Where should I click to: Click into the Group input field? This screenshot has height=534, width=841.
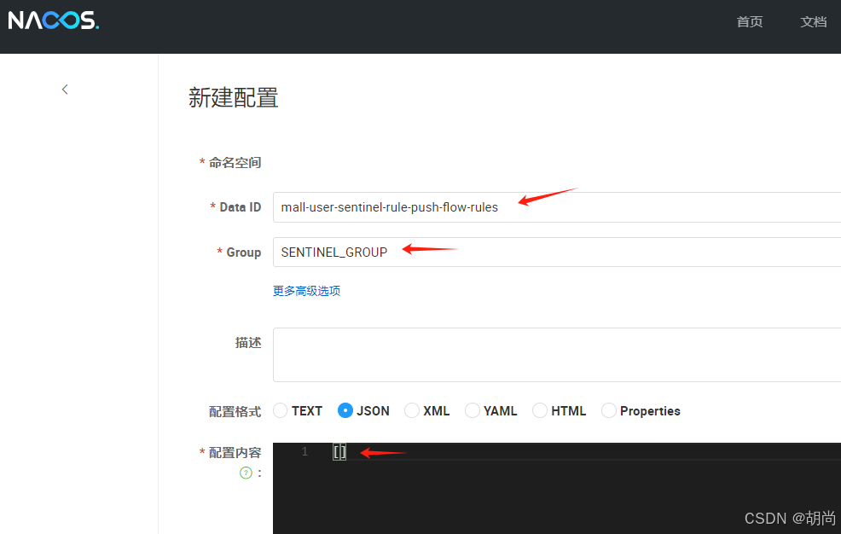557,252
